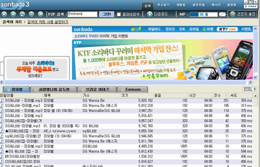The height and width of the screenshot is (167, 260).
Task: Sort by the 갯수 column header
Action: [221, 96]
